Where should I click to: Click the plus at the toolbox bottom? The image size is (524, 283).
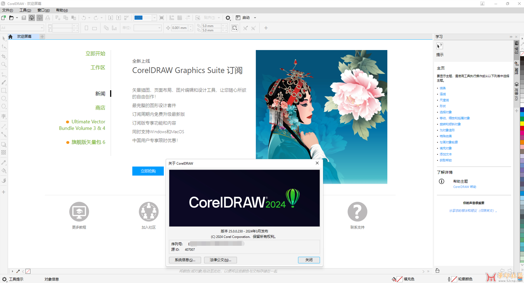pos(4,192)
